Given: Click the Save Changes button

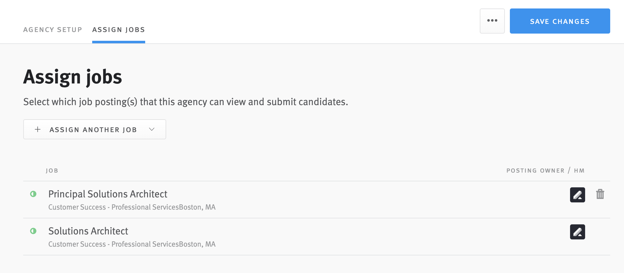Looking at the screenshot, I should [x=560, y=21].
